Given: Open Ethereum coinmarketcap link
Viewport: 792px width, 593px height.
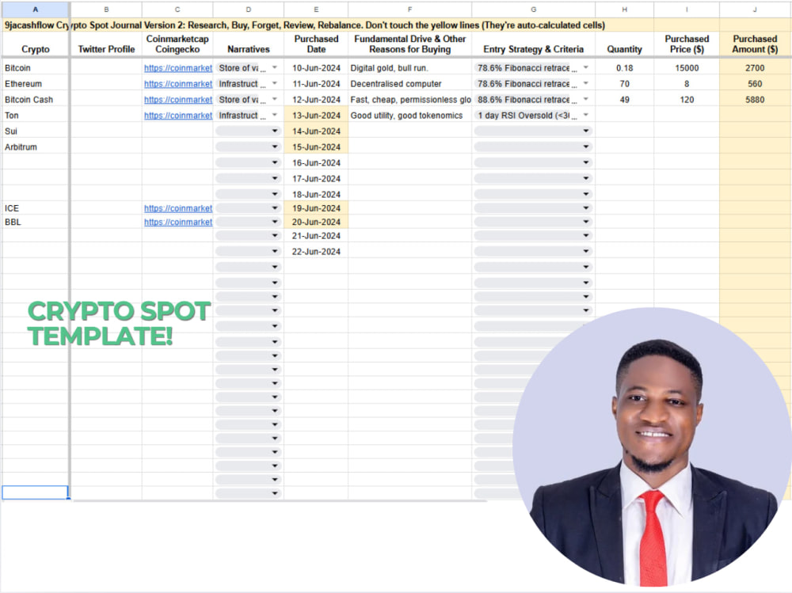Looking at the screenshot, I should click(177, 83).
